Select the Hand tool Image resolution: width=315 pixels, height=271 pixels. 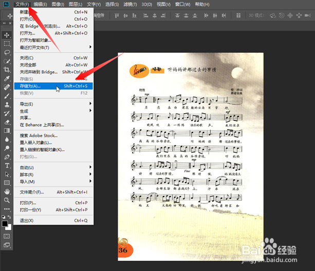(x=7, y=192)
